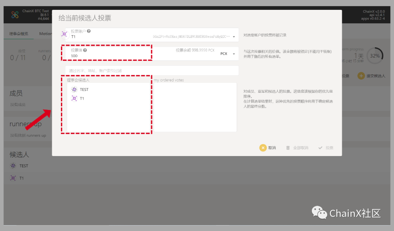Click the trash icon for 全部取消
The height and width of the screenshot is (231, 394).
(x=288, y=148)
